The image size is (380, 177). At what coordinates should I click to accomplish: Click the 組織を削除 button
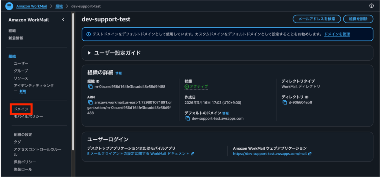click(x=358, y=19)
